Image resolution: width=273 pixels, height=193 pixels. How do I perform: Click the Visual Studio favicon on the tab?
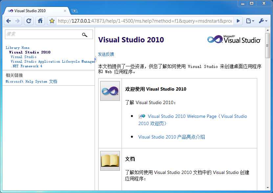coord(11,11)
